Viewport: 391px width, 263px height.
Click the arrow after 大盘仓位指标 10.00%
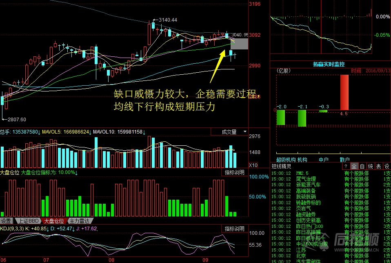(77, 172)
